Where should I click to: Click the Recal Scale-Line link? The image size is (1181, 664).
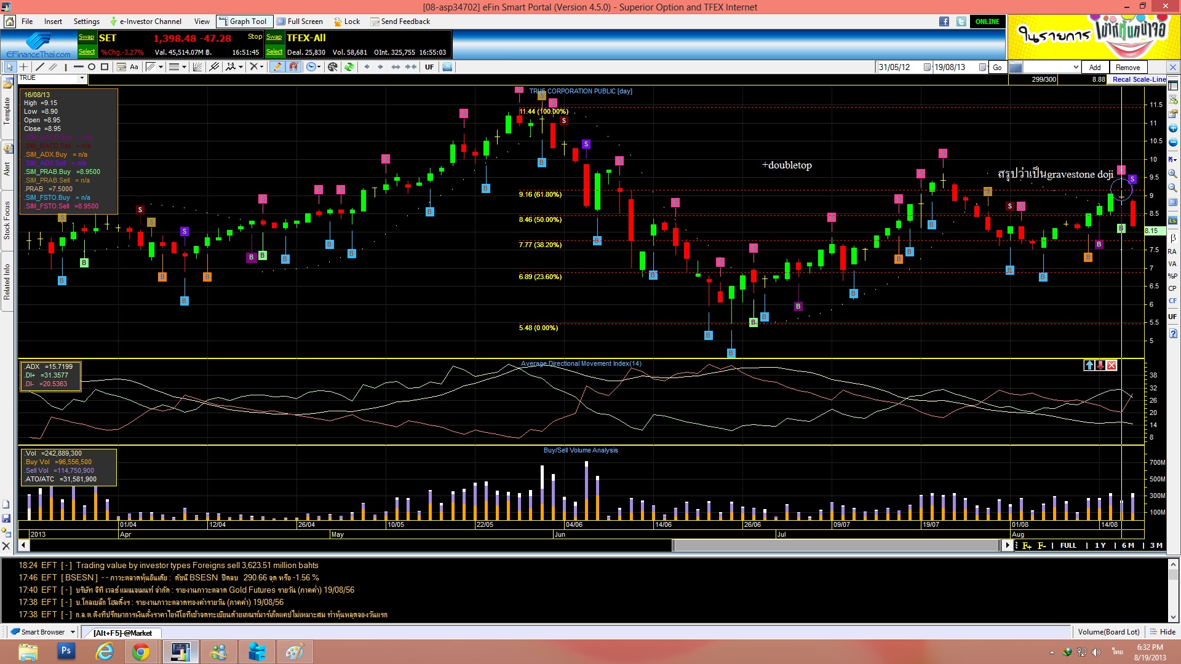click(x=1139, y=79)
